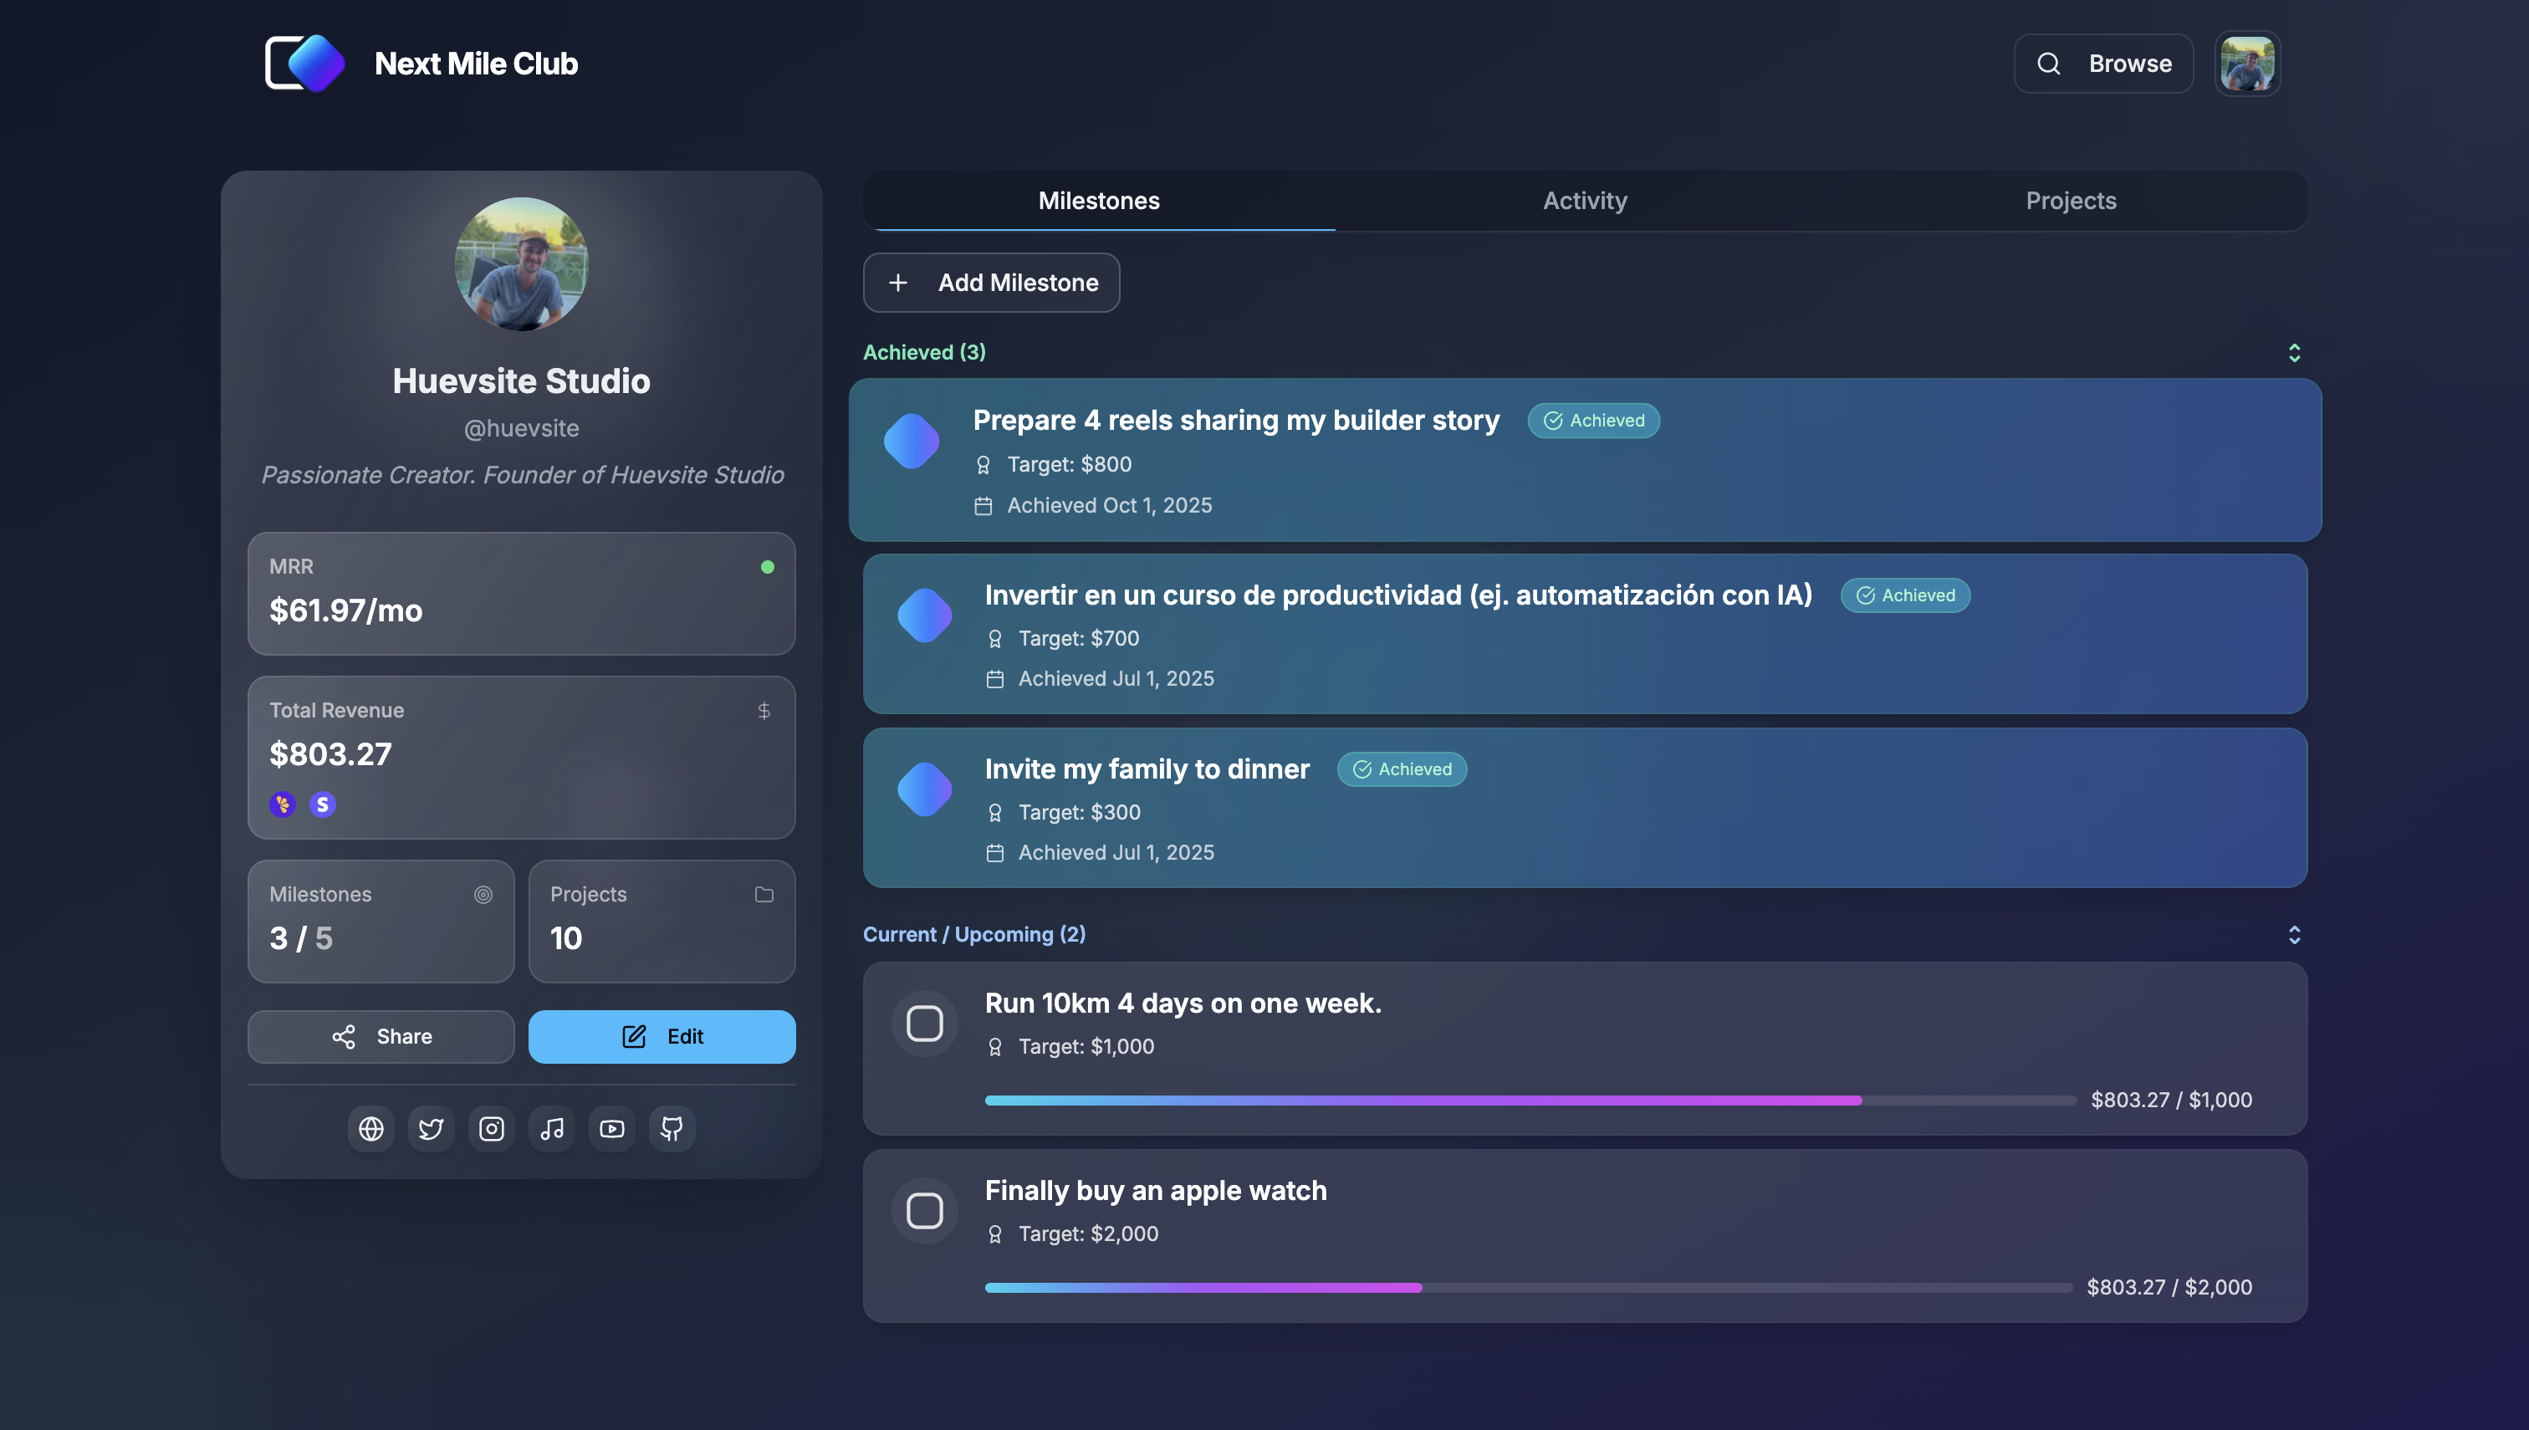Image resolution: width=2529 pixels, height=1430 pixels.
Task: Click the Browse search box
Action: pyautogui.click(x=2102, y=63)
